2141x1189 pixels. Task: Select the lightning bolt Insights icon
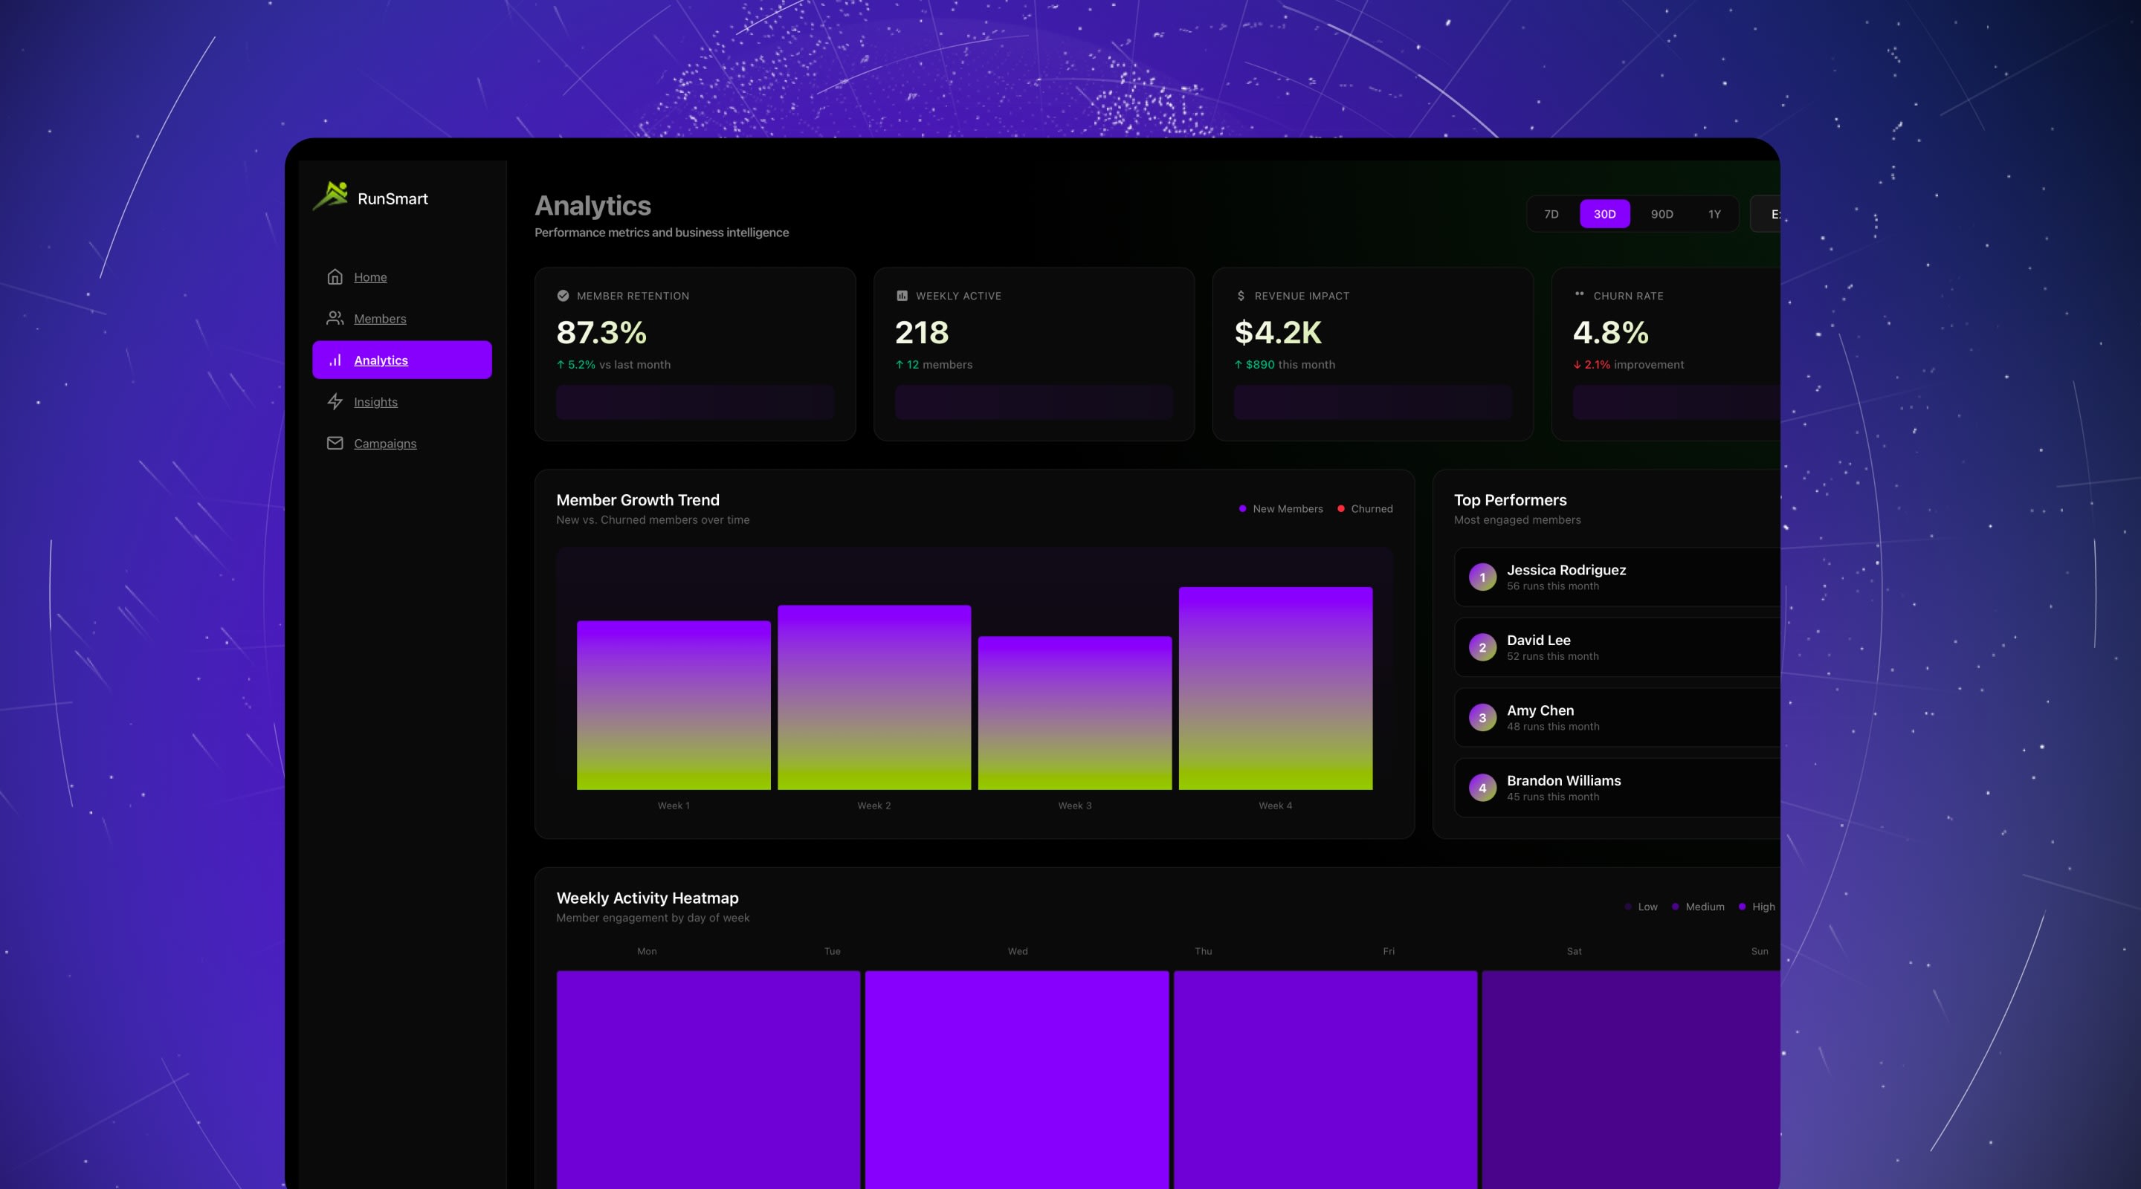[x=335, y=401]
